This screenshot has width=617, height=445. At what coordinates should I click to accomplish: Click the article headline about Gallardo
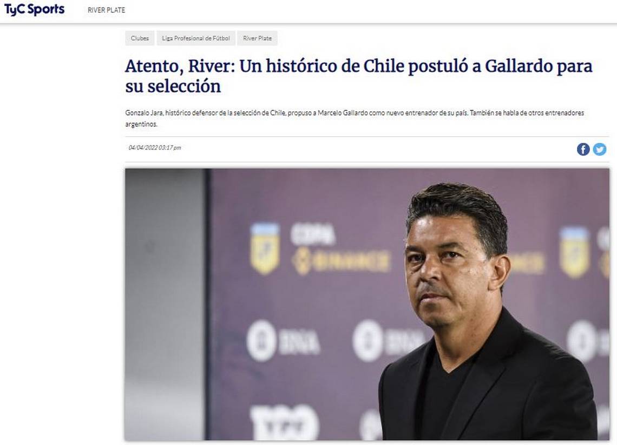point(358,76)
